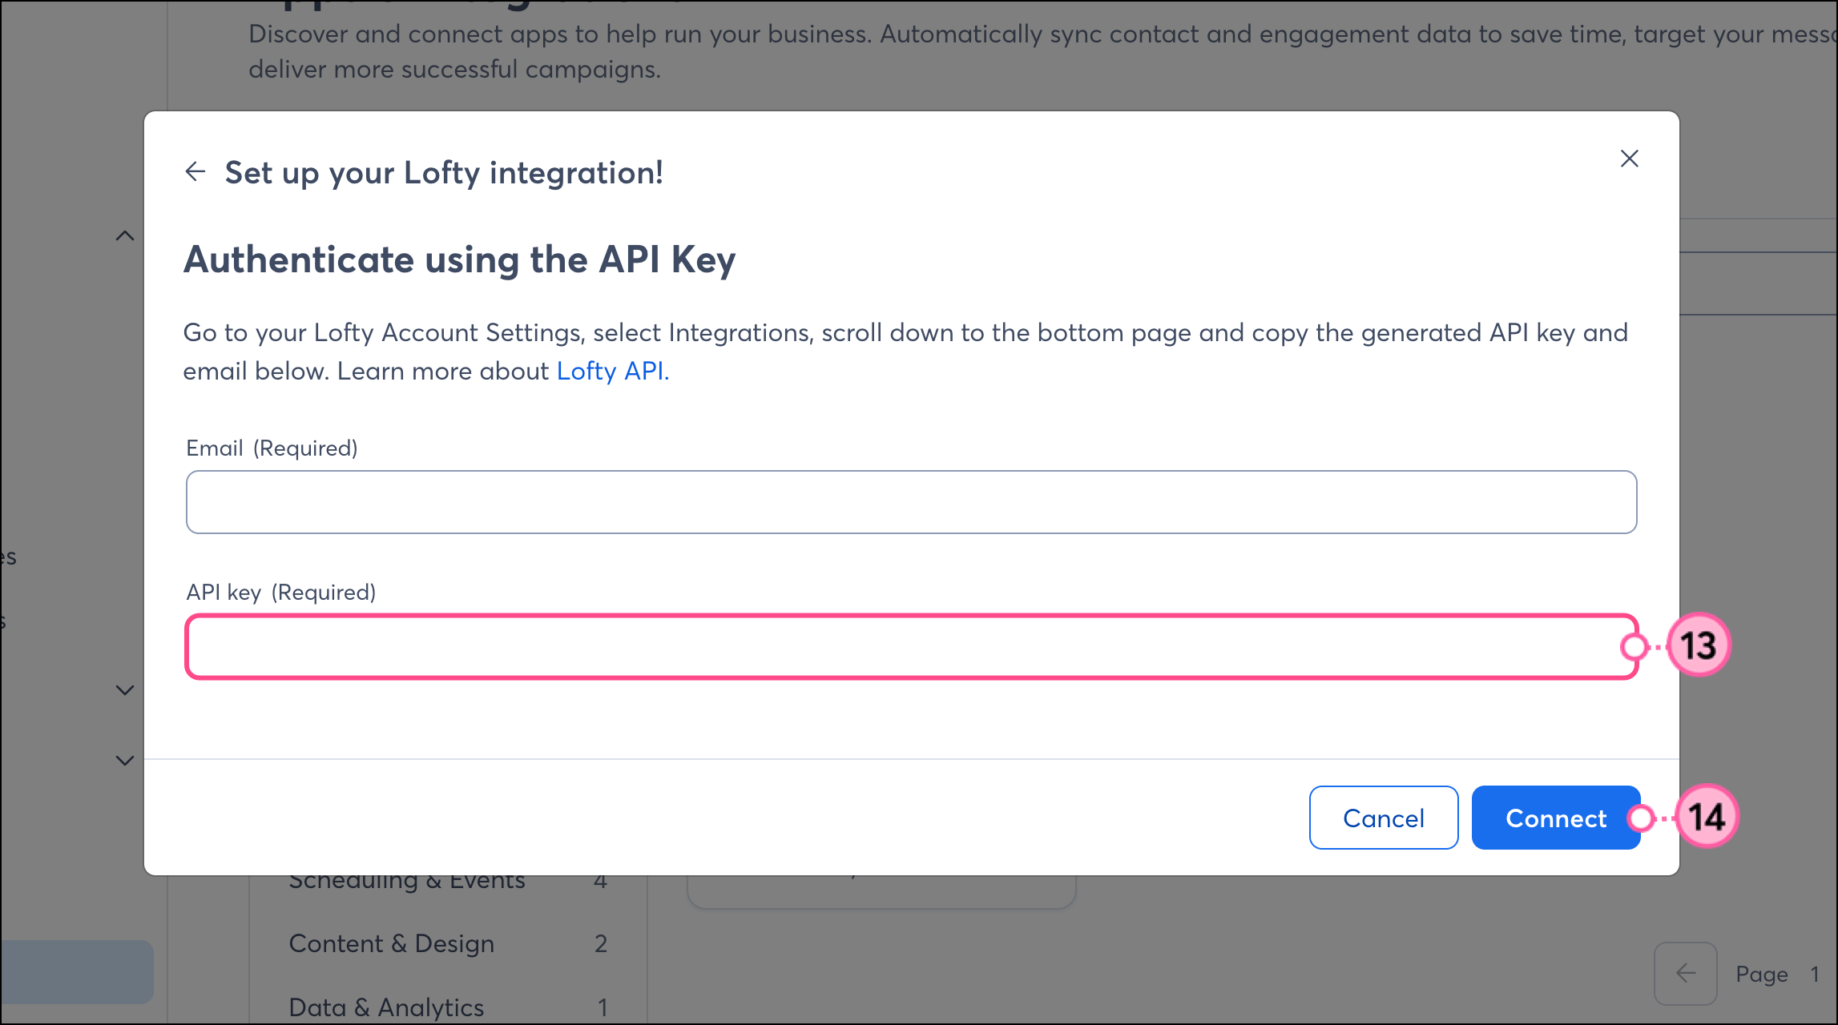The width and height of the screenshot is (1838, 1025).
Task: Click the circle marker on API key field
Action: 1634,646
